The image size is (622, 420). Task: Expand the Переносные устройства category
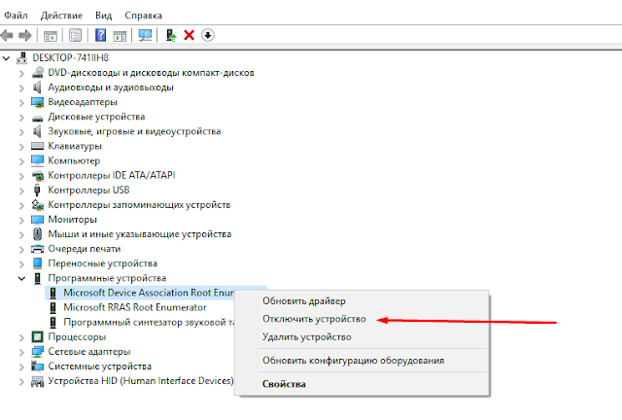tap(21, 264)
